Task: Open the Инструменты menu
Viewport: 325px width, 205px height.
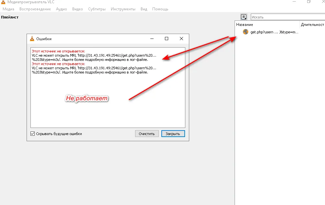Action: [x=123, y=9]
